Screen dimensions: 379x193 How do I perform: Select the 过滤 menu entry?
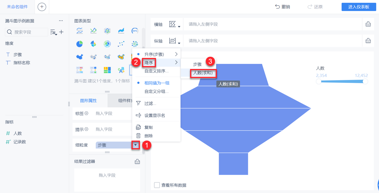click(x=157, y=103)
